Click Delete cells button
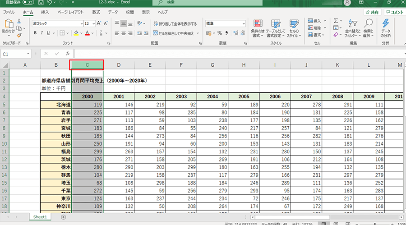This screenshot has width=406, height=225. click(x=314, y=28)
